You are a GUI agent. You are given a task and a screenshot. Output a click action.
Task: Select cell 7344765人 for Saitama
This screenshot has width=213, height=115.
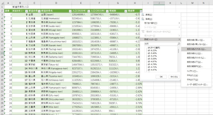click(x=81, y=57)
